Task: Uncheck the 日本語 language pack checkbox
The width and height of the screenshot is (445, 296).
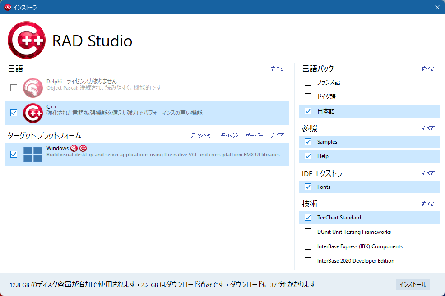Action: tap(308, 111)
